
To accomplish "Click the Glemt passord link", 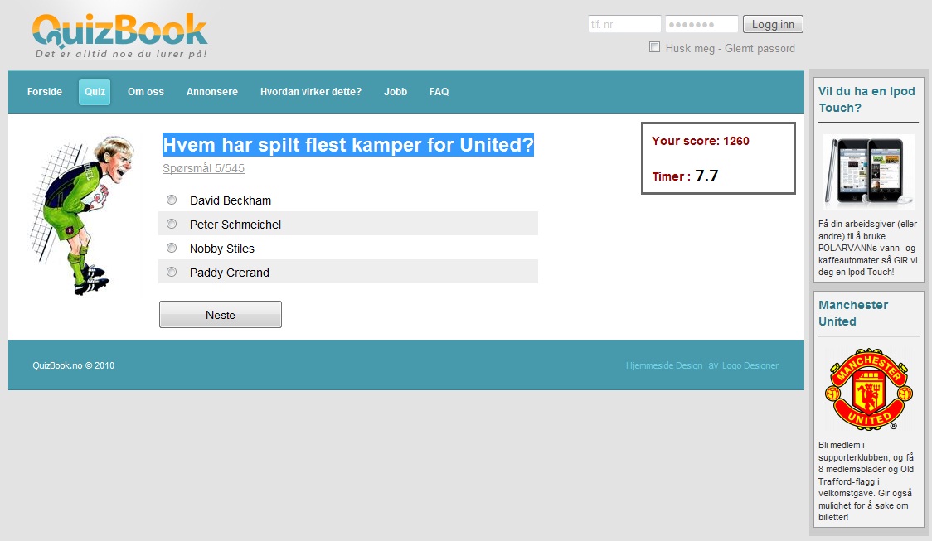I will pyautogui.click(x=760, y=48).
